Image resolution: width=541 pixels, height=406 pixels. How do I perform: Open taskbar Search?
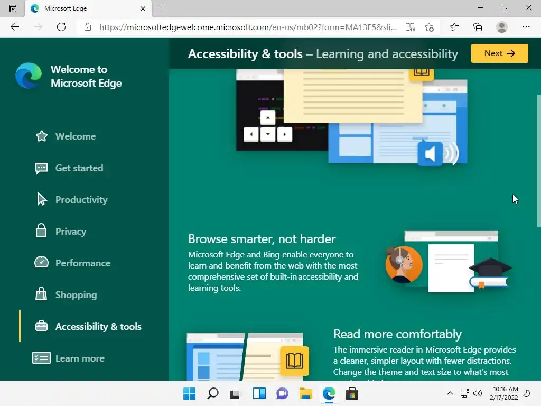click(x=212, y=393)
